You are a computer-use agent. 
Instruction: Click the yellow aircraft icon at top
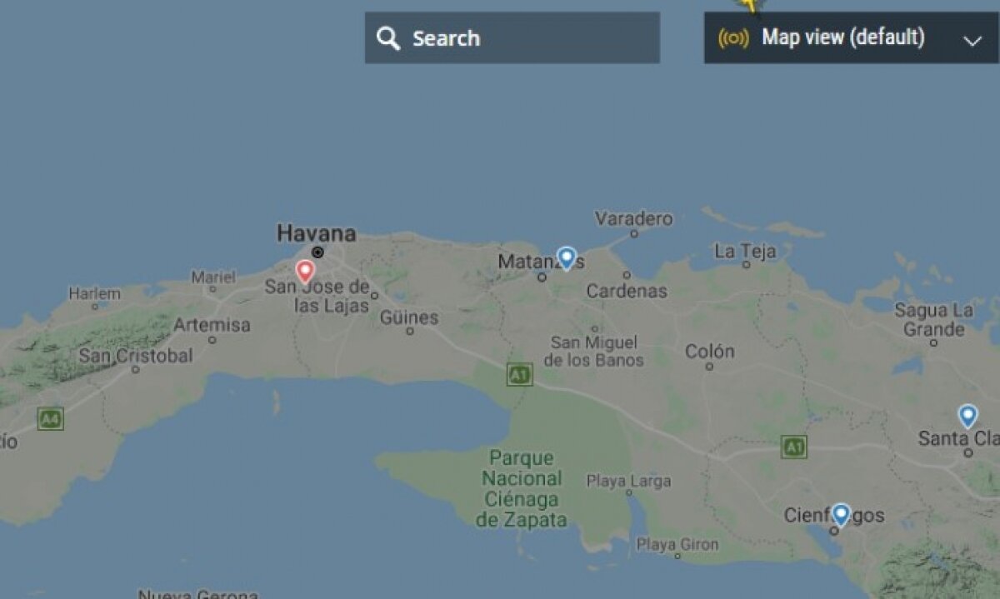tap(751, 5)
